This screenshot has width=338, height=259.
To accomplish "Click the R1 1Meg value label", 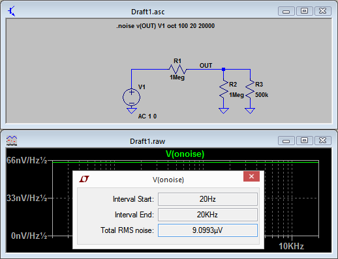I will click(177, 77).
